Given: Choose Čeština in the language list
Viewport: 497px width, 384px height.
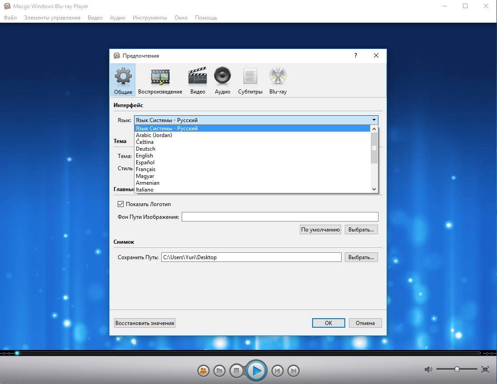Looking at the screenshot, I should pyautogui.click(x=252, y=142).
